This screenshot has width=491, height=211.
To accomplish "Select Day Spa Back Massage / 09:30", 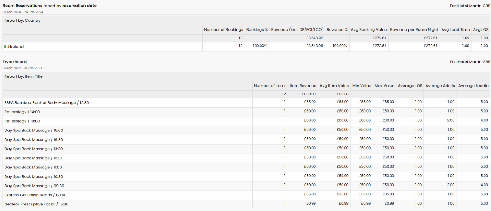I will pos(34,186).
